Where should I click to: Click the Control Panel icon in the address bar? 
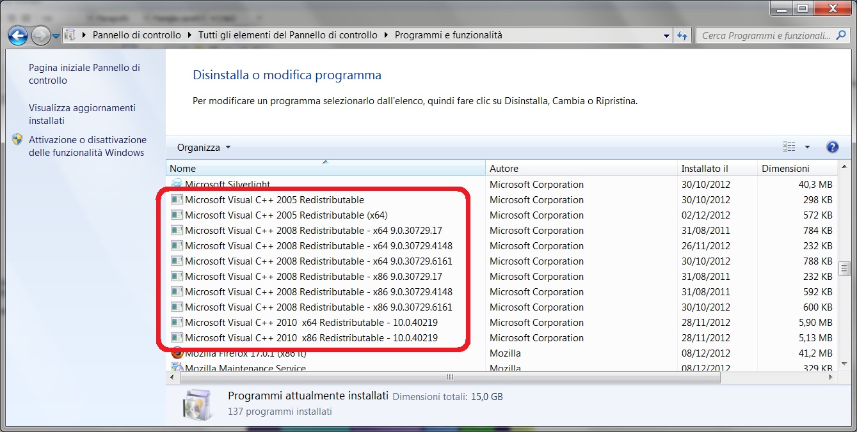click(70, 35)
